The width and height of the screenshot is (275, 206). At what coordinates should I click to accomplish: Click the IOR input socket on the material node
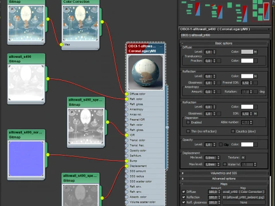tap(127, 135)
